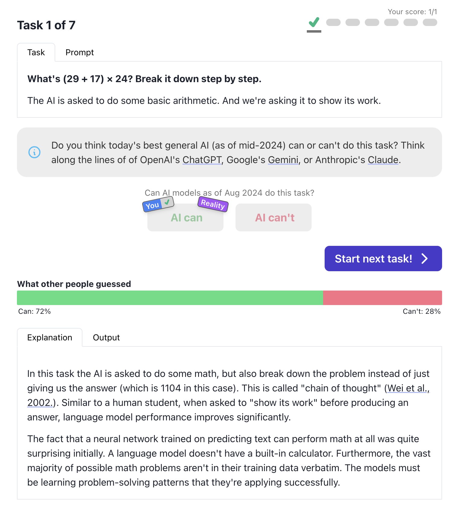Open the Explanation tab
Screen dimensions: 459x508
(x=50, y=338)
